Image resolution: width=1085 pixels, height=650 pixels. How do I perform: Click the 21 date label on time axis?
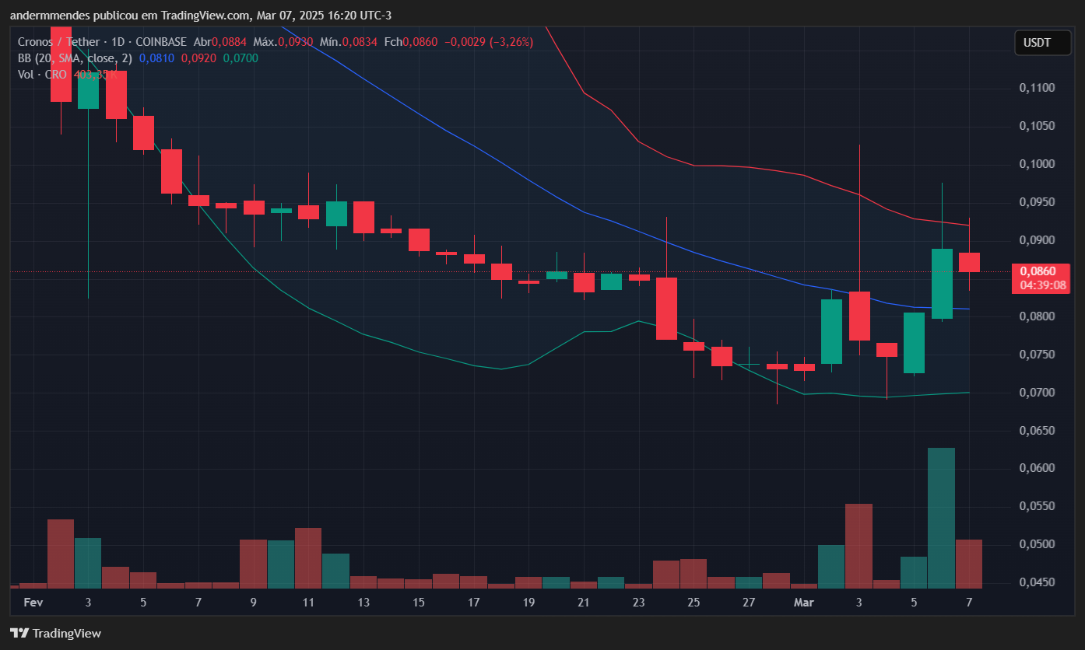(x=584, y=603)
